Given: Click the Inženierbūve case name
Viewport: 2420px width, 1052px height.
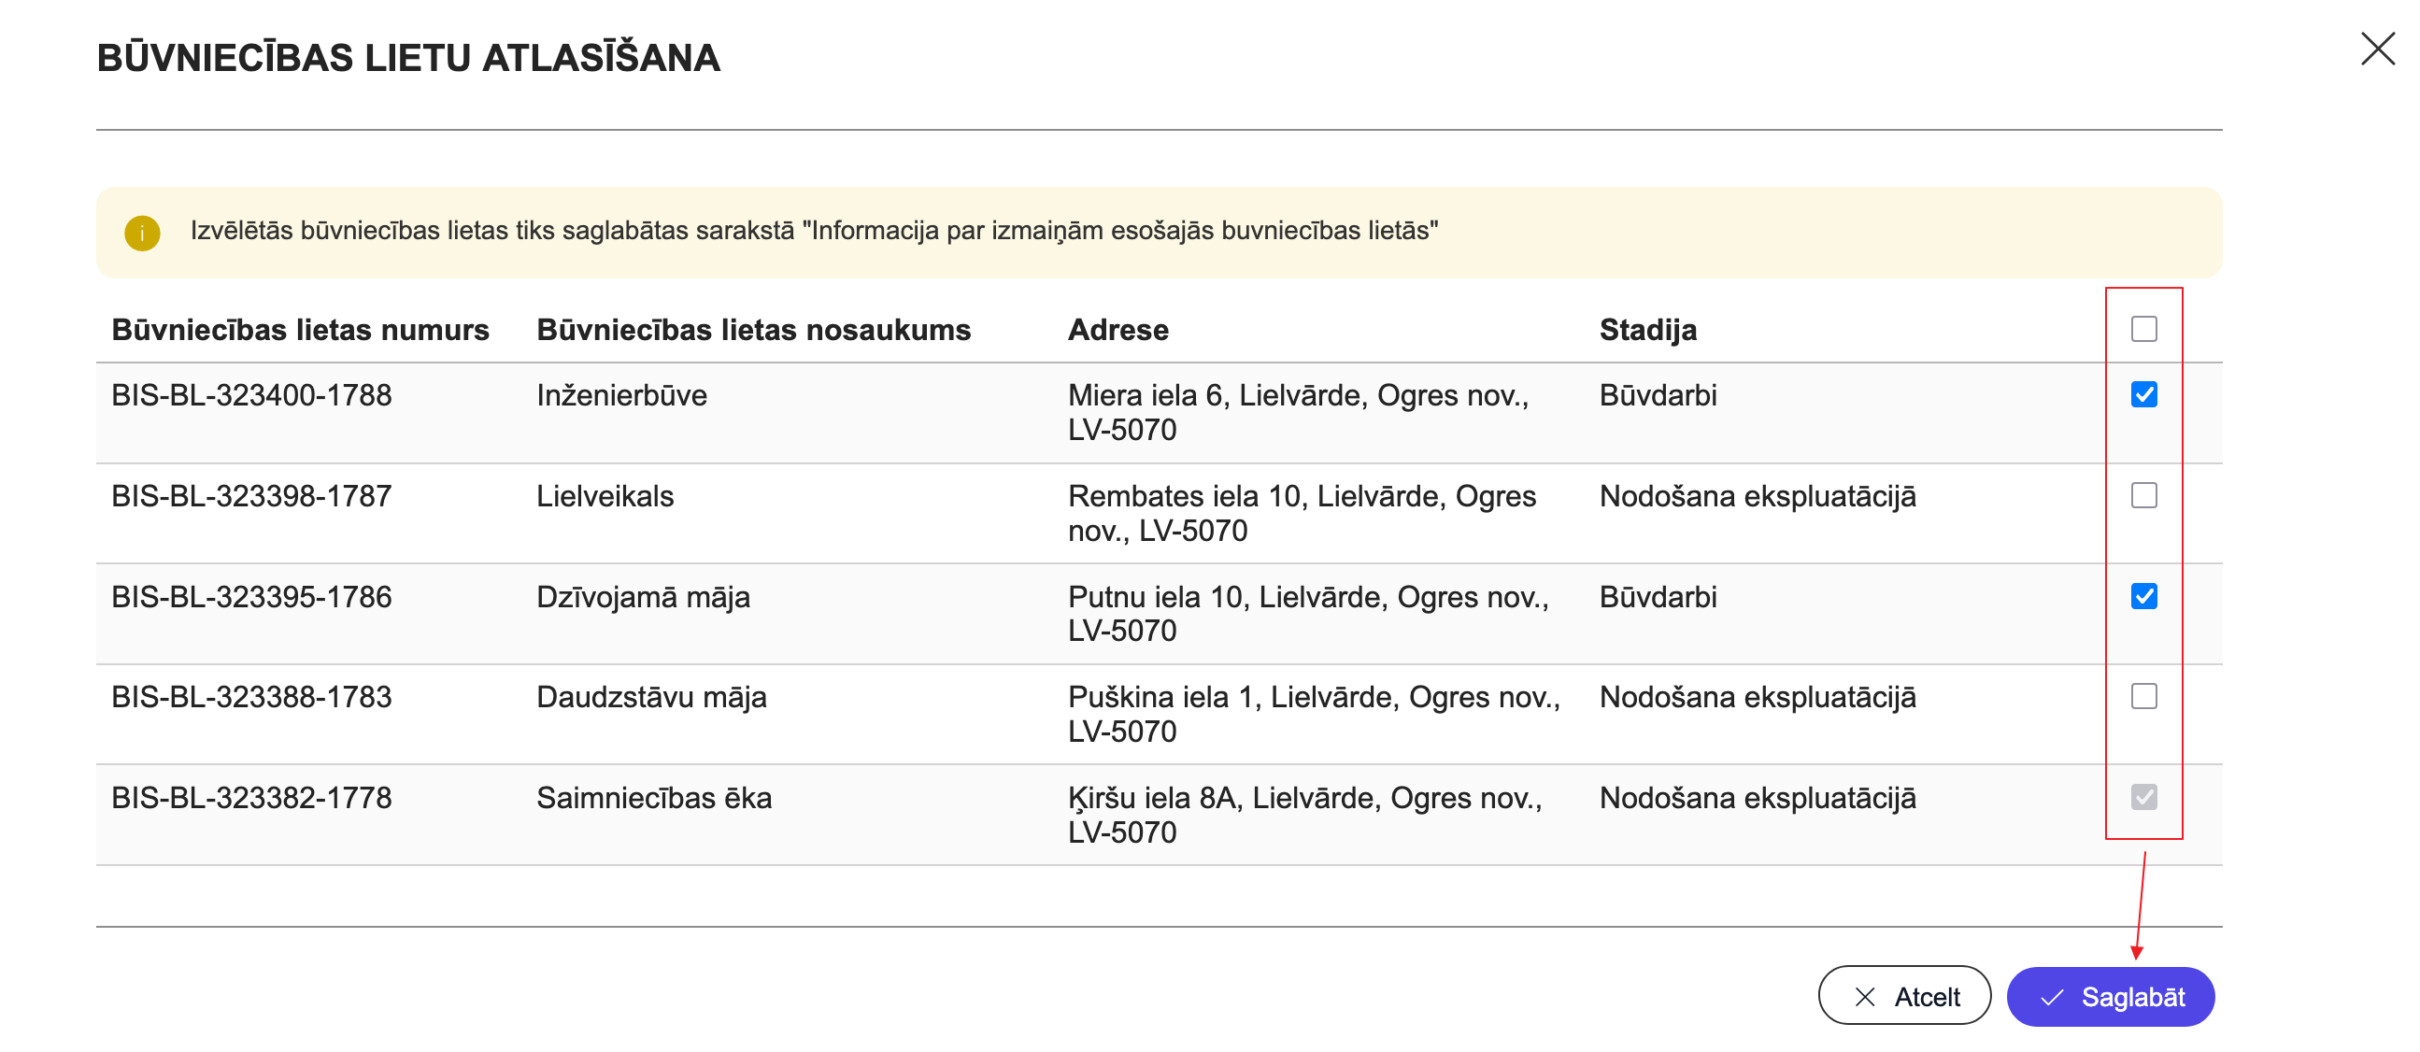Looking at the screenshot, I should pos(621,395).
